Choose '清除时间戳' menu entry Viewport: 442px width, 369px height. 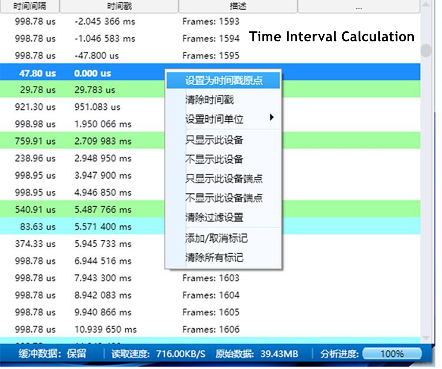[x=209, y=100]
